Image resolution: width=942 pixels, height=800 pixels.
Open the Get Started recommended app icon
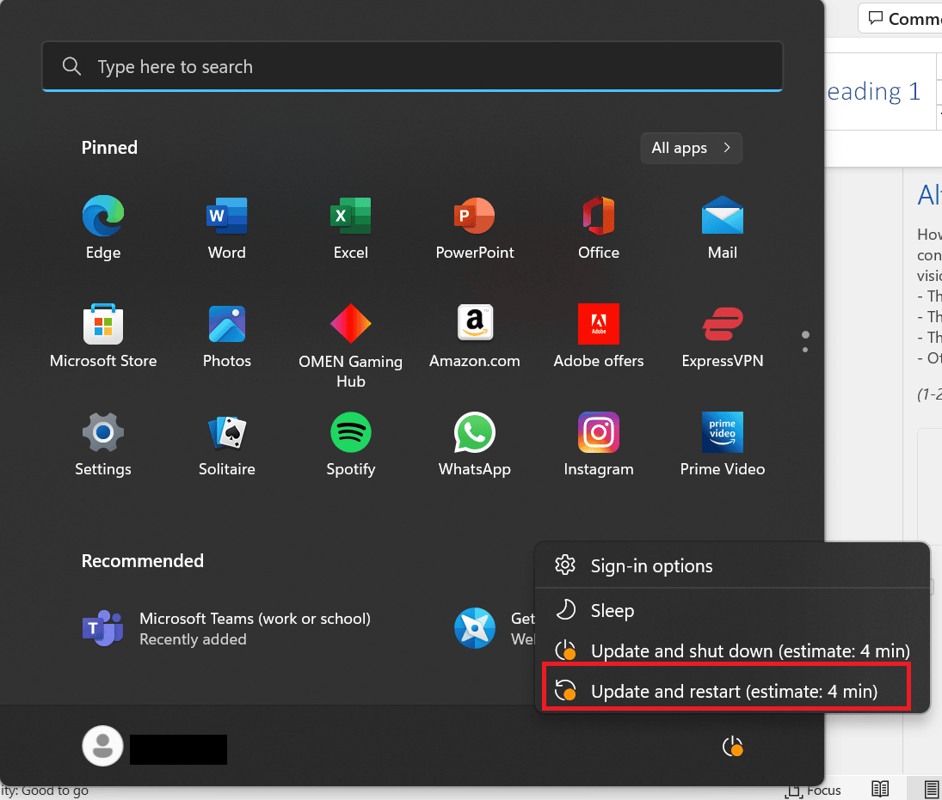click(x=475, y=628)
